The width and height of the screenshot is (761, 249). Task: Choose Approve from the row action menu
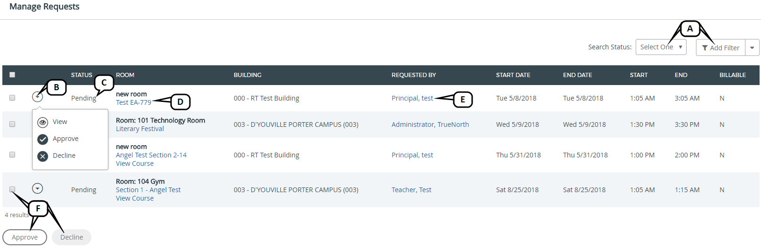[x=65, y=139]
